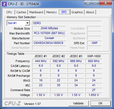Click the JEDEC #2 column header
The height and width of the screenshot is (109, 114).
coord(59,56)
